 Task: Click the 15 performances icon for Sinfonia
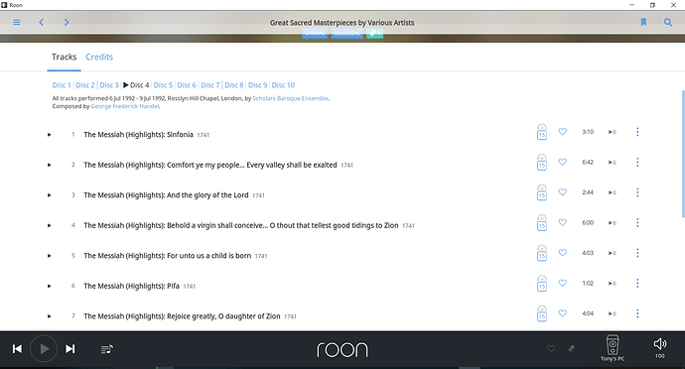tap(542, 132)
